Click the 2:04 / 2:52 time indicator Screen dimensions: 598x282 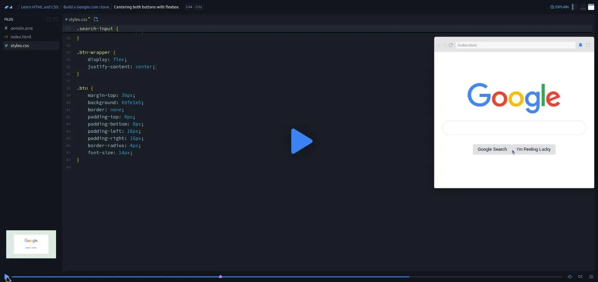point(193,7)
